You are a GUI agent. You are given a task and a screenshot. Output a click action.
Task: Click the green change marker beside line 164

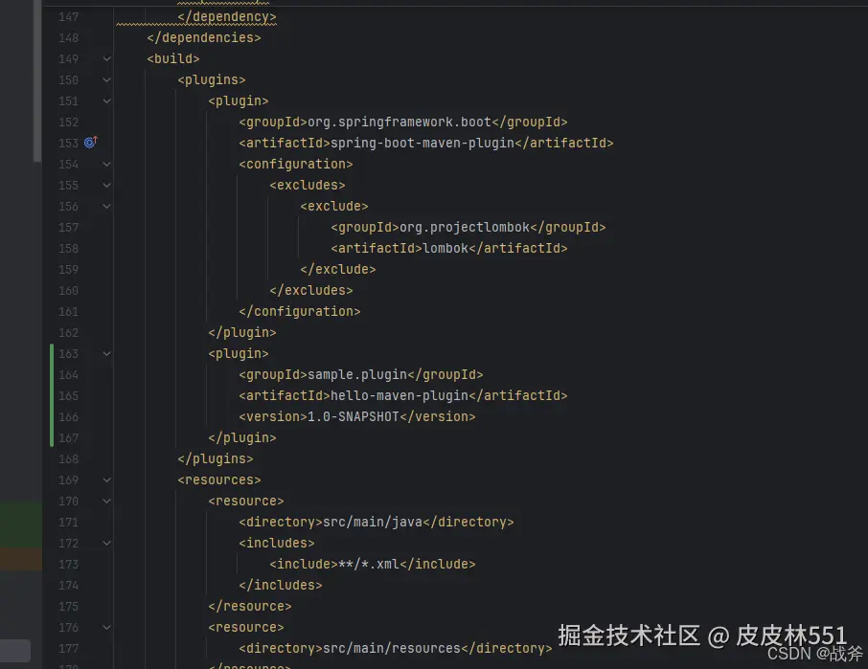(53, 374)
